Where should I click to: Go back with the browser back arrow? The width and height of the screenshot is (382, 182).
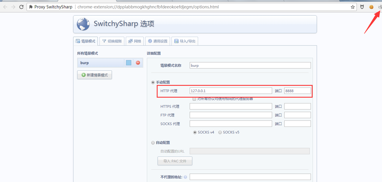5,7
